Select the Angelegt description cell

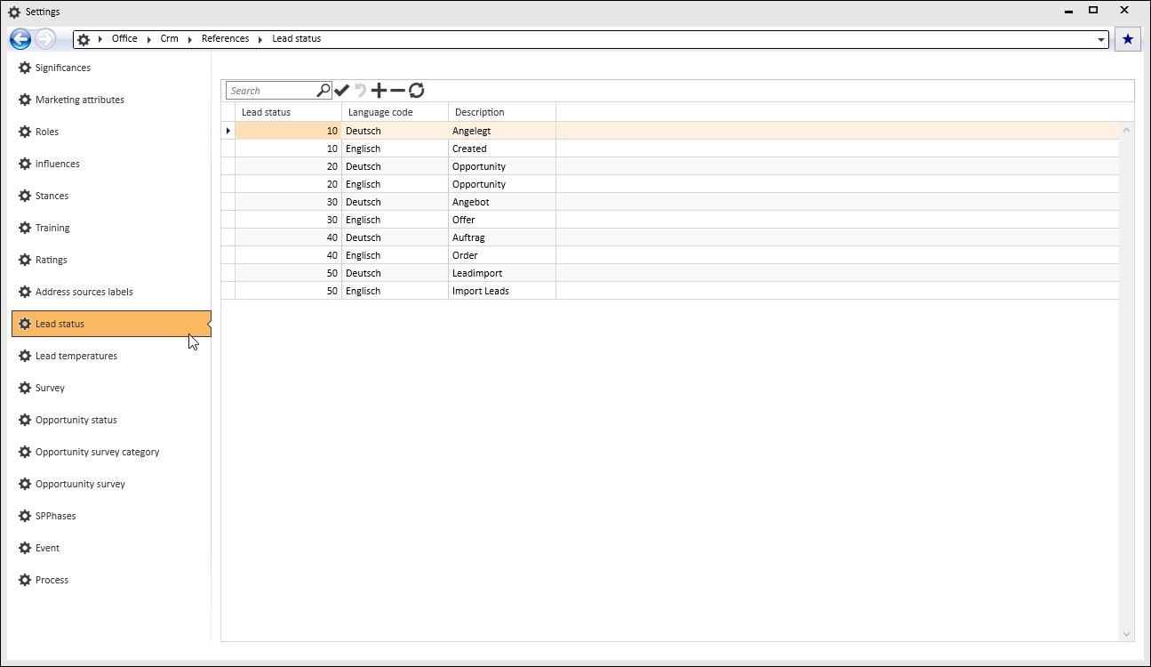[x=502, y=131]
